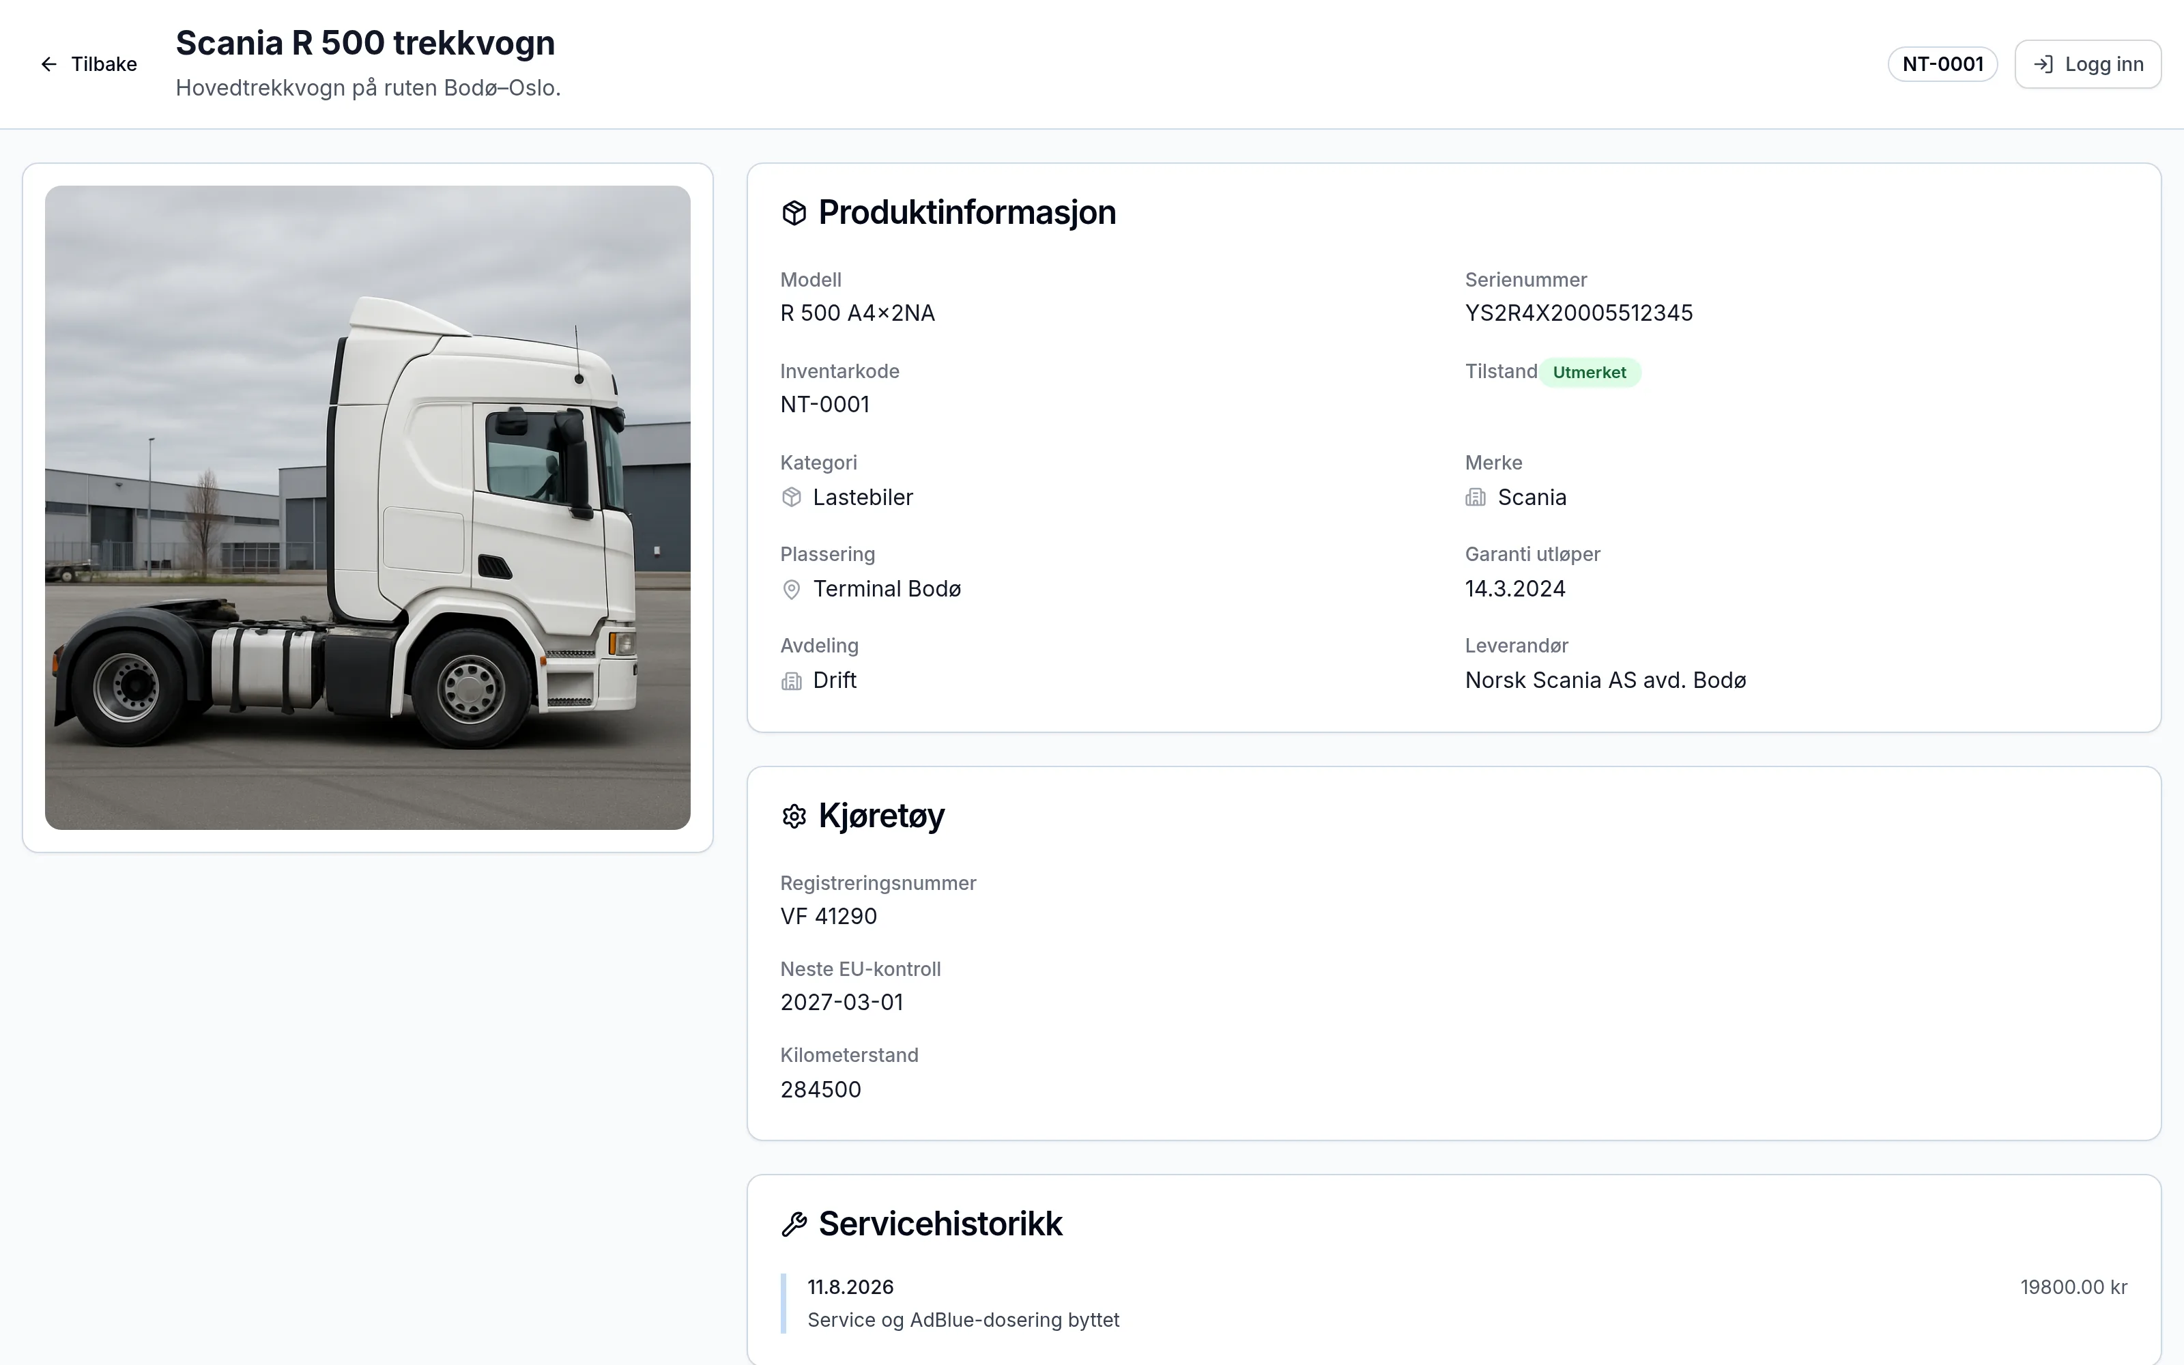Click the Produktinformasjon heading

tap(966, 213)
